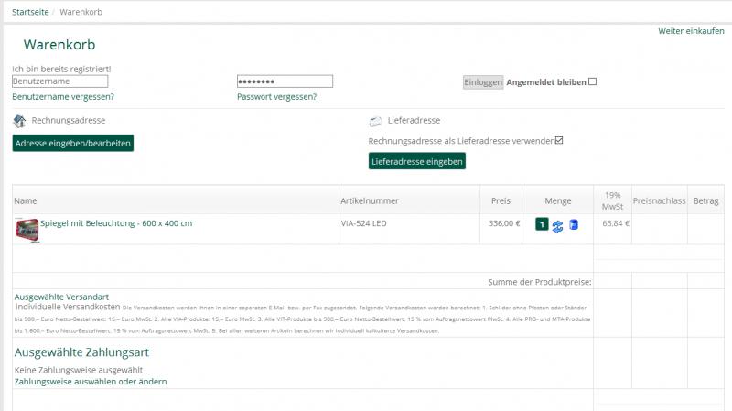Click the blue trash icon to remove item
This screenshot has width=732, height=411.
[x=573, y=225]
